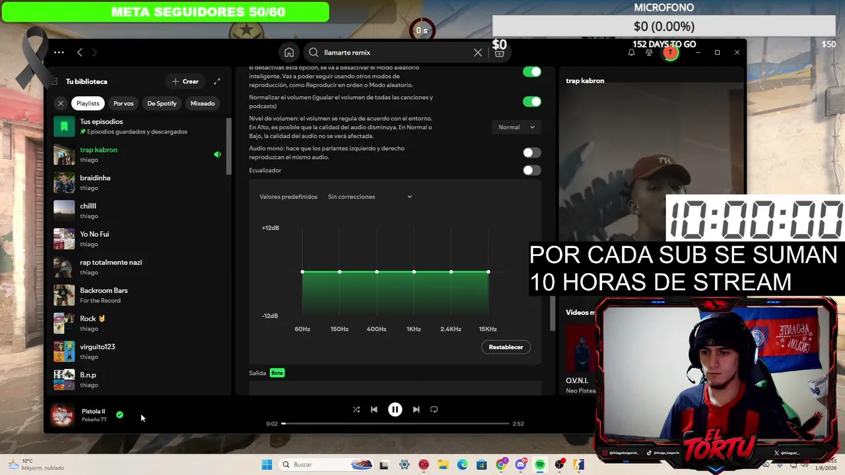Select the Mixeado filter chip
The image size is (845, 475).
tap(203, 104)
